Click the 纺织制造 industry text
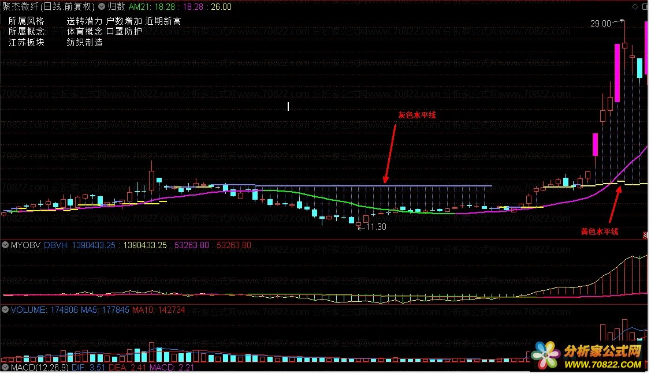Viewport: 651px width, 374px height. pos(84,42)
